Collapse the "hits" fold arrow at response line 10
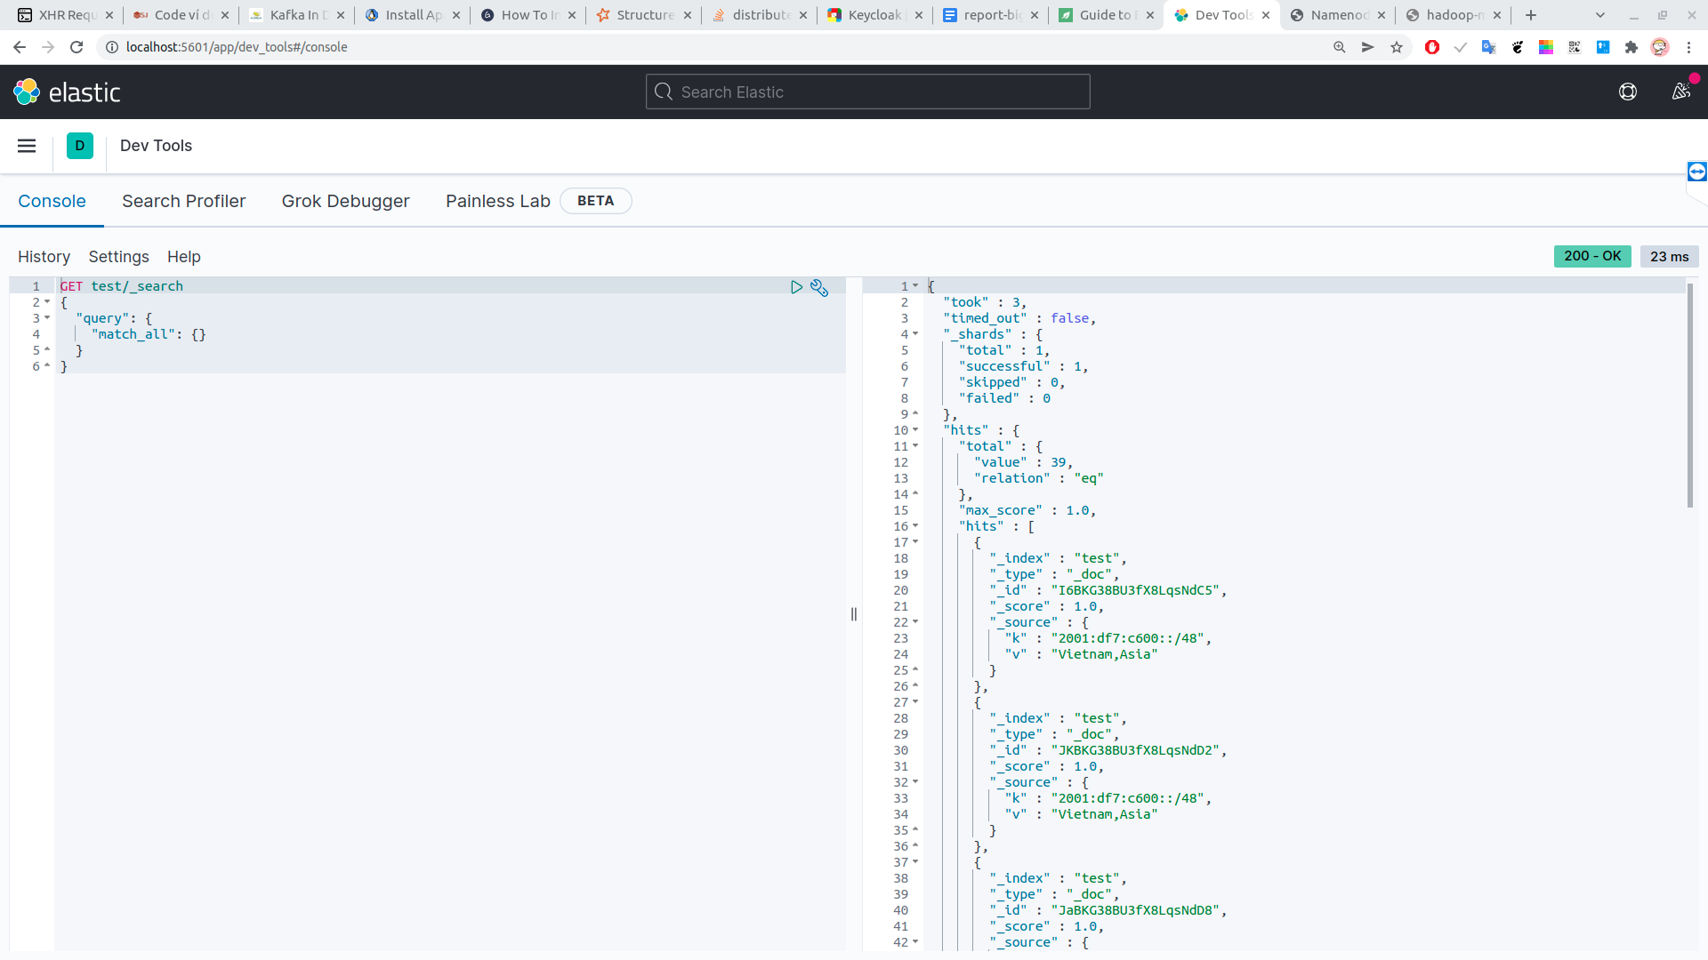Screen dimensions: 1708x960 [915, 430]
